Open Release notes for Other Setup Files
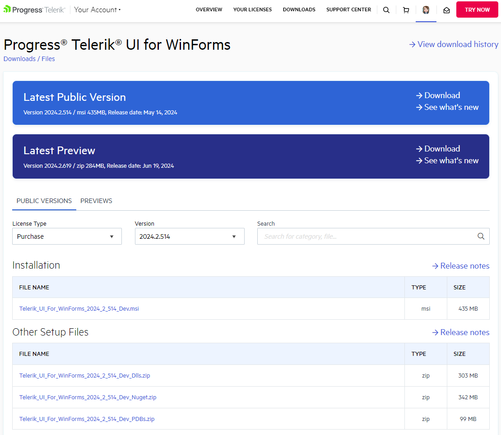Viewport: 501px width, 435px height. (461, 332)
